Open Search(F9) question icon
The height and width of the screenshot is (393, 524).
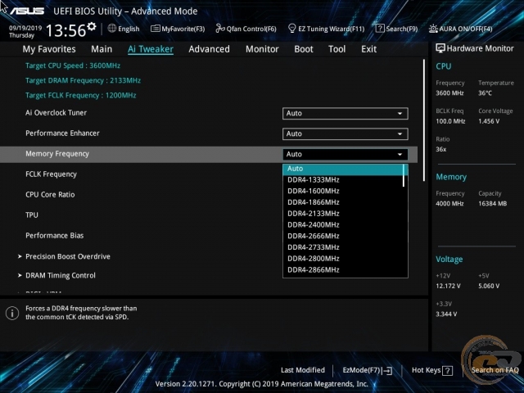point(380,29)
